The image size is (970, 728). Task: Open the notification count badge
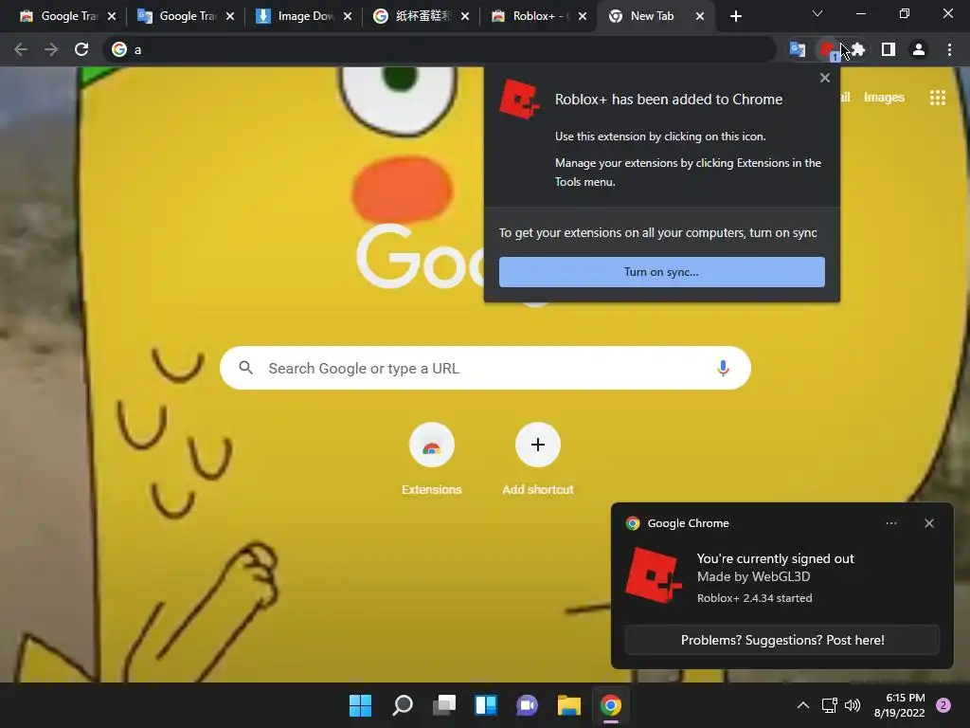click(x=943, y=705)
